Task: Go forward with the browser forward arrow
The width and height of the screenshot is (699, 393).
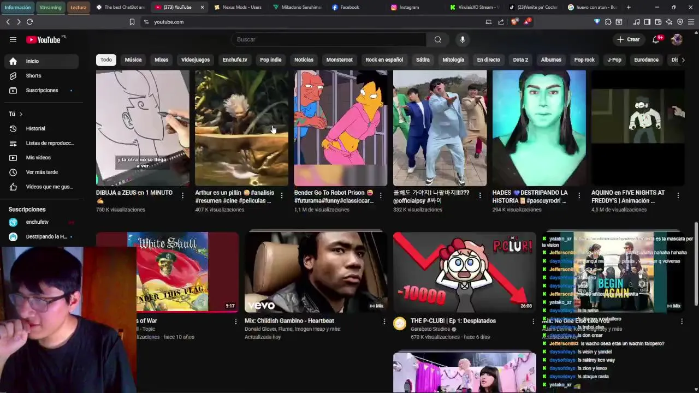Action: click(19, 22)
